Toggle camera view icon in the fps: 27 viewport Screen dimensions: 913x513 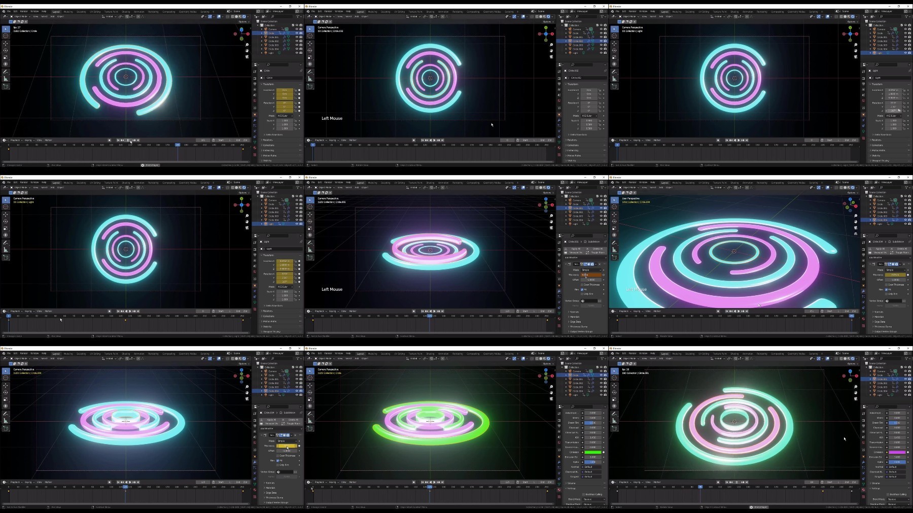247,57
